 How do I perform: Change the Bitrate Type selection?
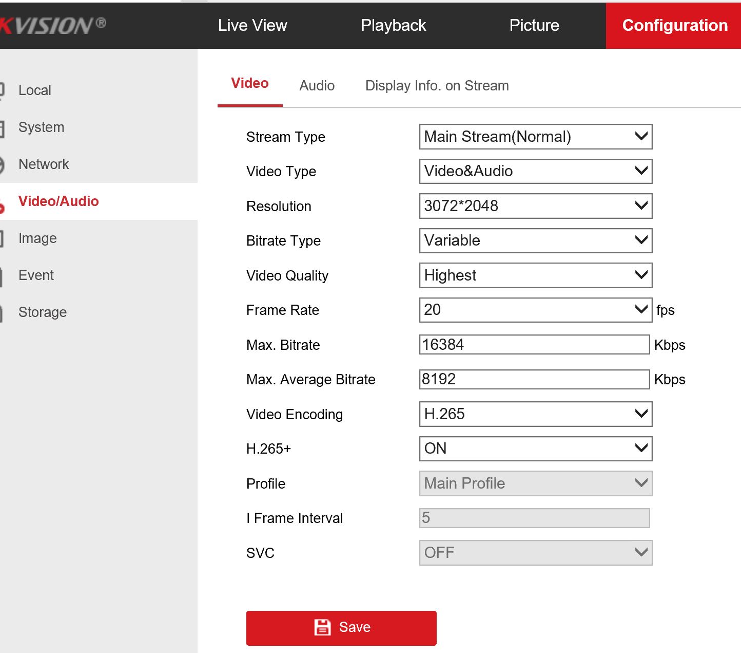click(535, 240)
